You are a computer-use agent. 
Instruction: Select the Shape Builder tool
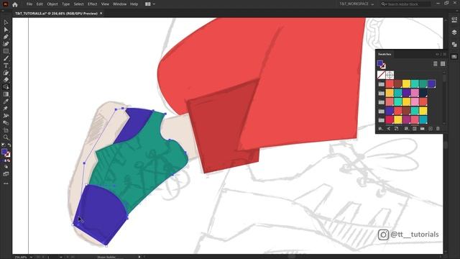(6, 87)
